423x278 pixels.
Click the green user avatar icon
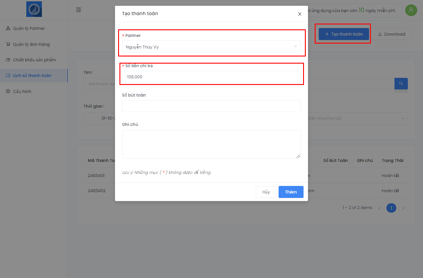[x=411, y=10]
